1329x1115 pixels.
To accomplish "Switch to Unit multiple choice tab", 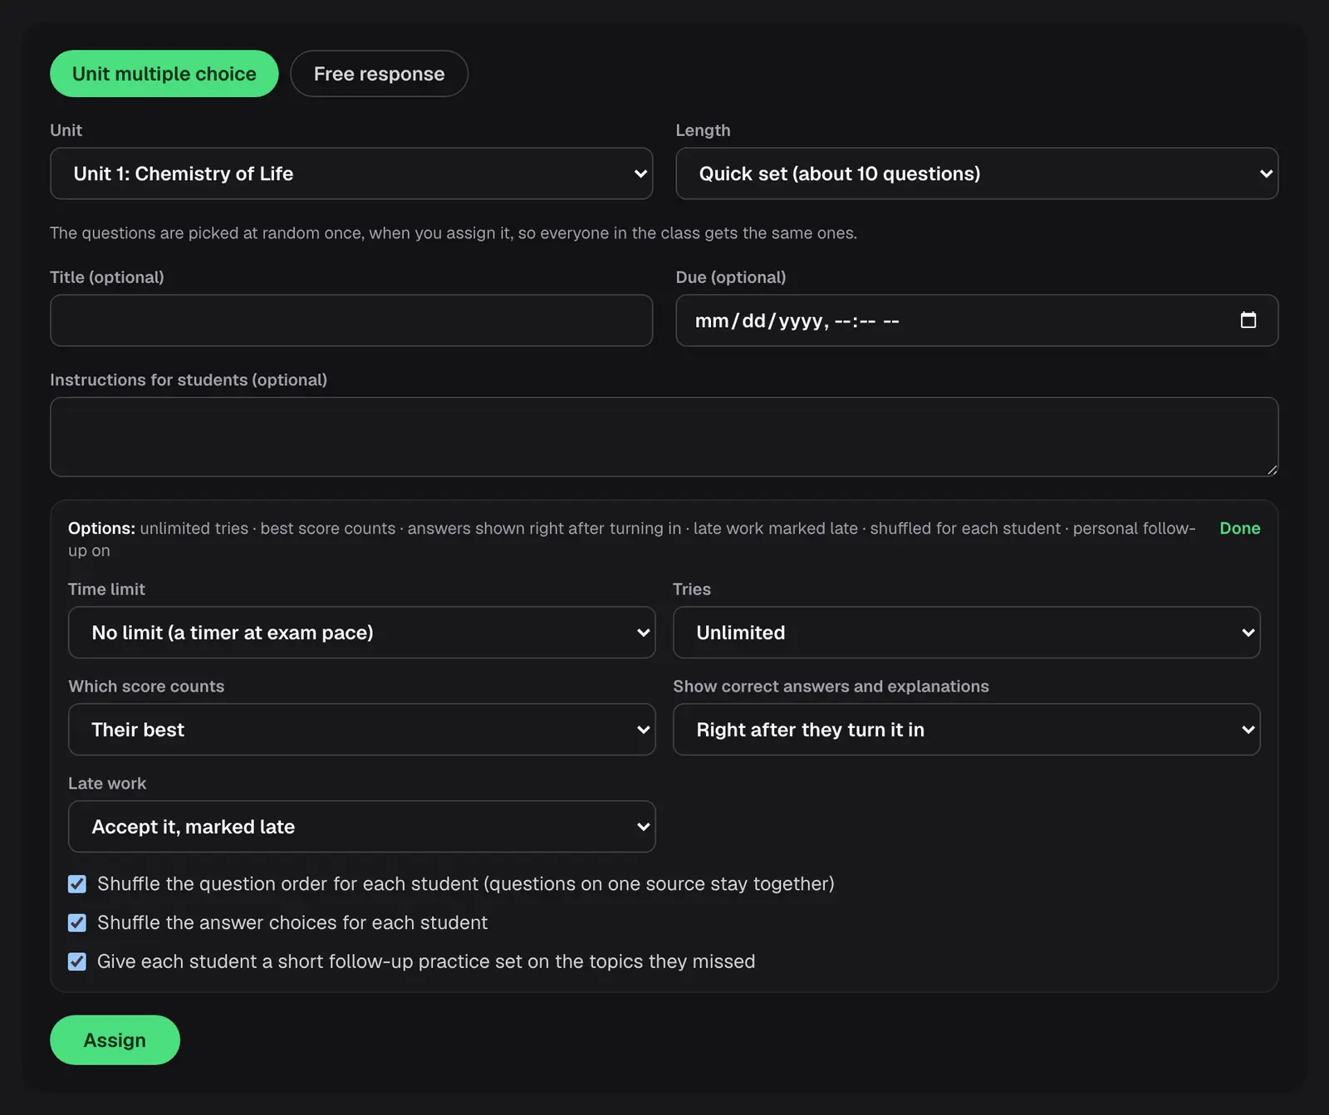I will point(164,74).
